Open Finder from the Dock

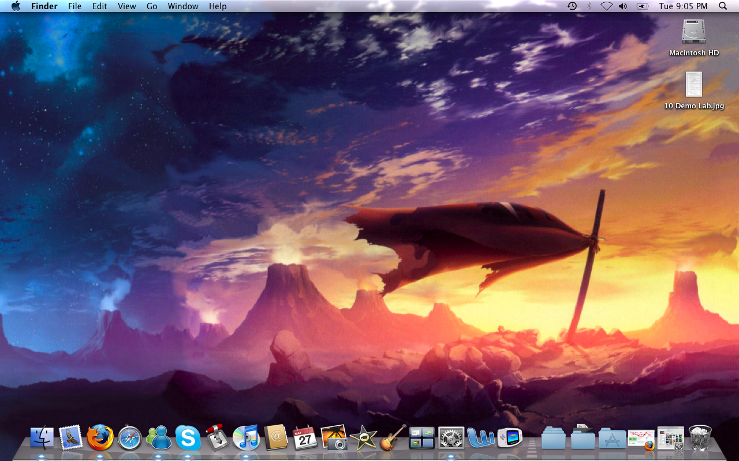[42, 438]
